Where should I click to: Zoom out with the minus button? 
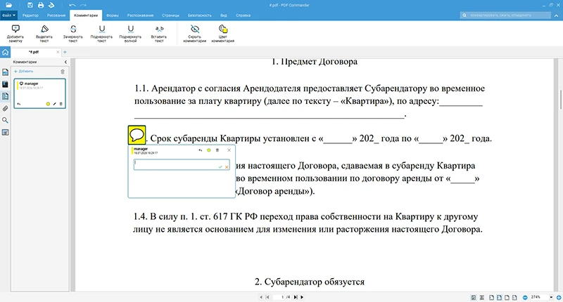tap(525, 297)
